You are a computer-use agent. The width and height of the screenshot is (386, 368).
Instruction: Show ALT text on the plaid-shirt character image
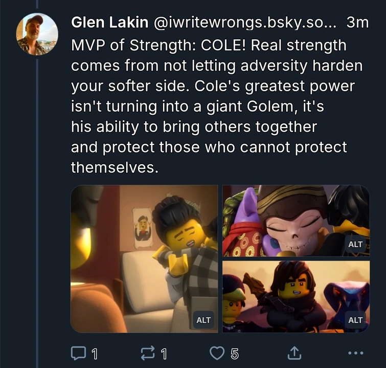tap(203, 320)
